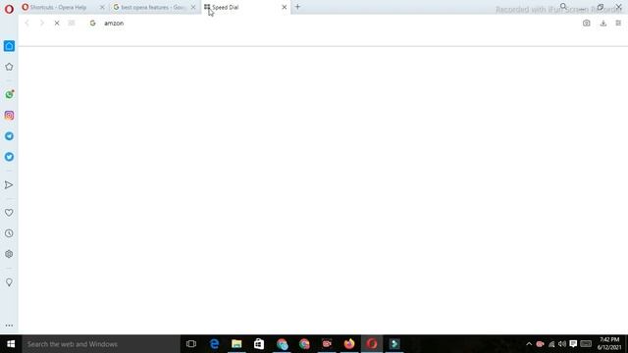
Task: Open the clock showing 7:42 PM
Action: 609,344
